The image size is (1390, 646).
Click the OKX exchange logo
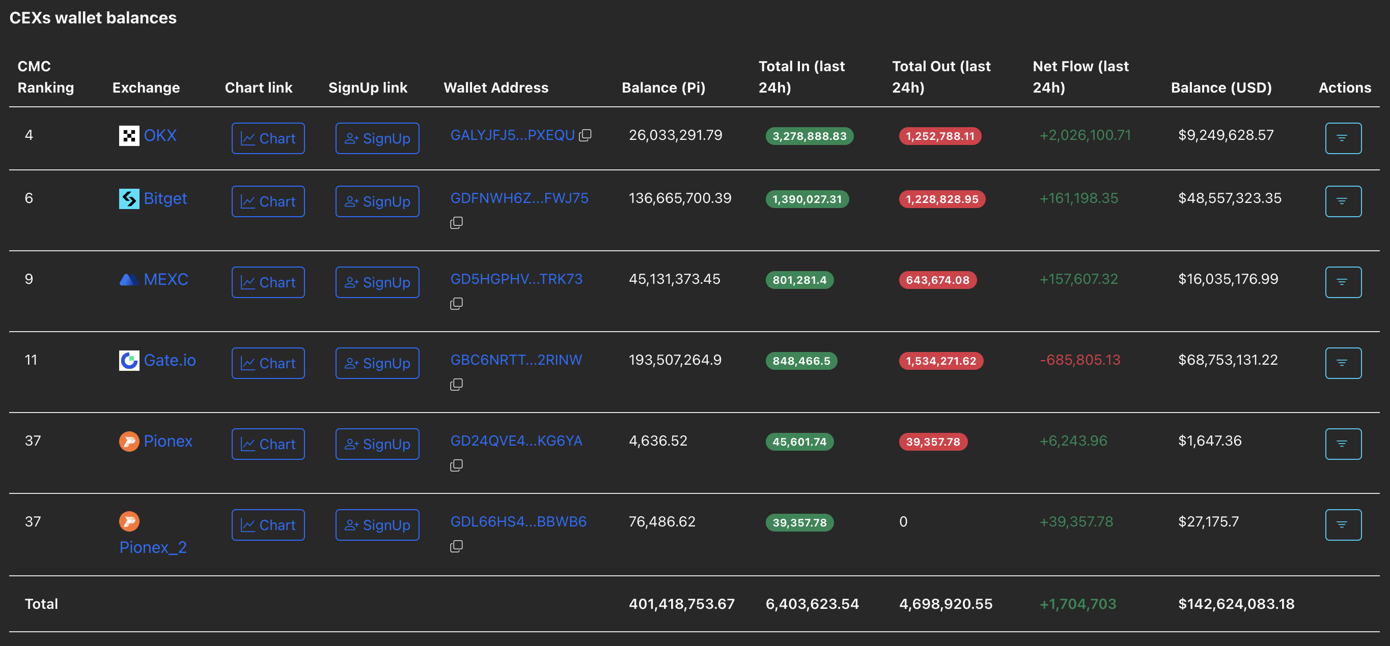(129, 136)
